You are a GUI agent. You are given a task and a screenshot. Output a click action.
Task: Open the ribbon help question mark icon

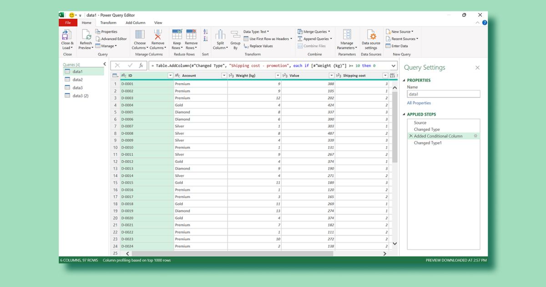(x=485, y=22)
